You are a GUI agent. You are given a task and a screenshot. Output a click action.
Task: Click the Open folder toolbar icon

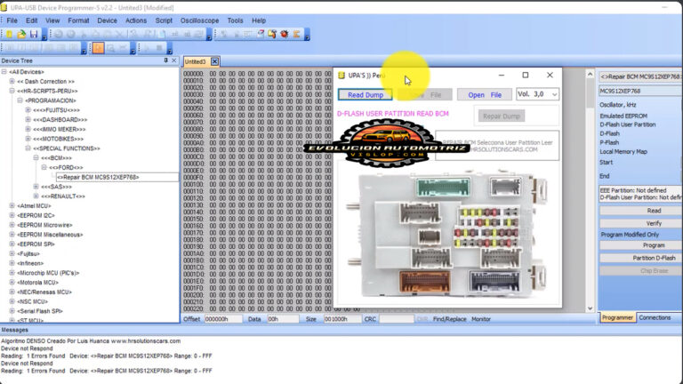[20, 34]
